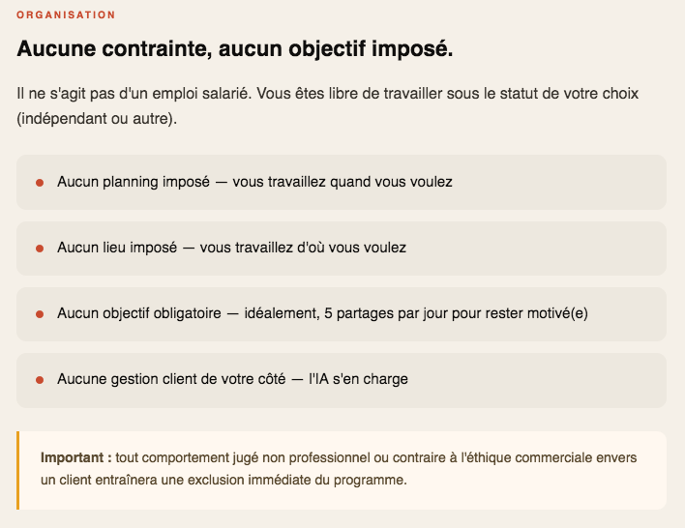The image size is (685, 528).
Task: Click the orange left border of the Important notice
Action: (18, 470)
